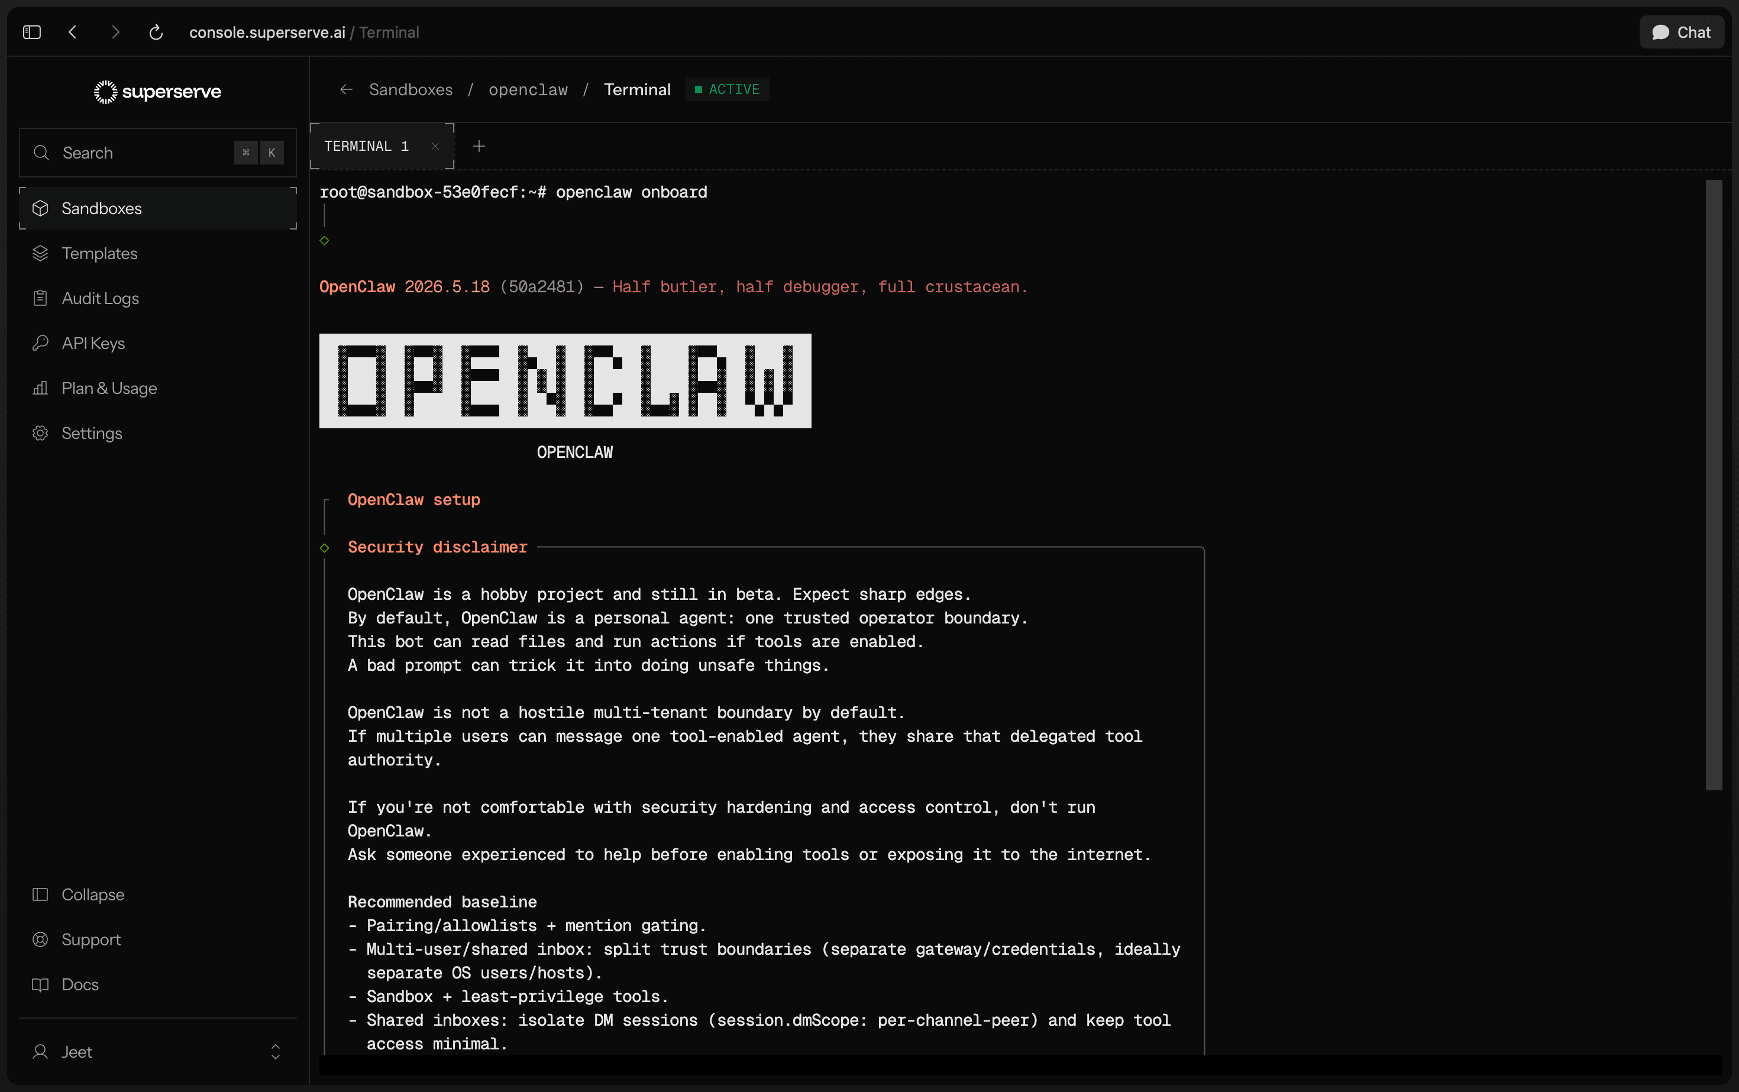
Task: Click the Docs book icon
Action: (40, 984)
